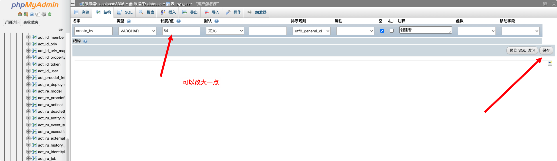Screen dimensions: 557x161
Task: Switch to the 搜索 (Search) tab
Action: tap(147, 12)
